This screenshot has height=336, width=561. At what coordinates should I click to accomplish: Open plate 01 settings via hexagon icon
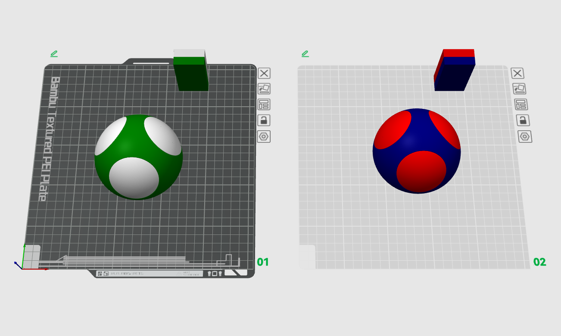tap(264, 137)
